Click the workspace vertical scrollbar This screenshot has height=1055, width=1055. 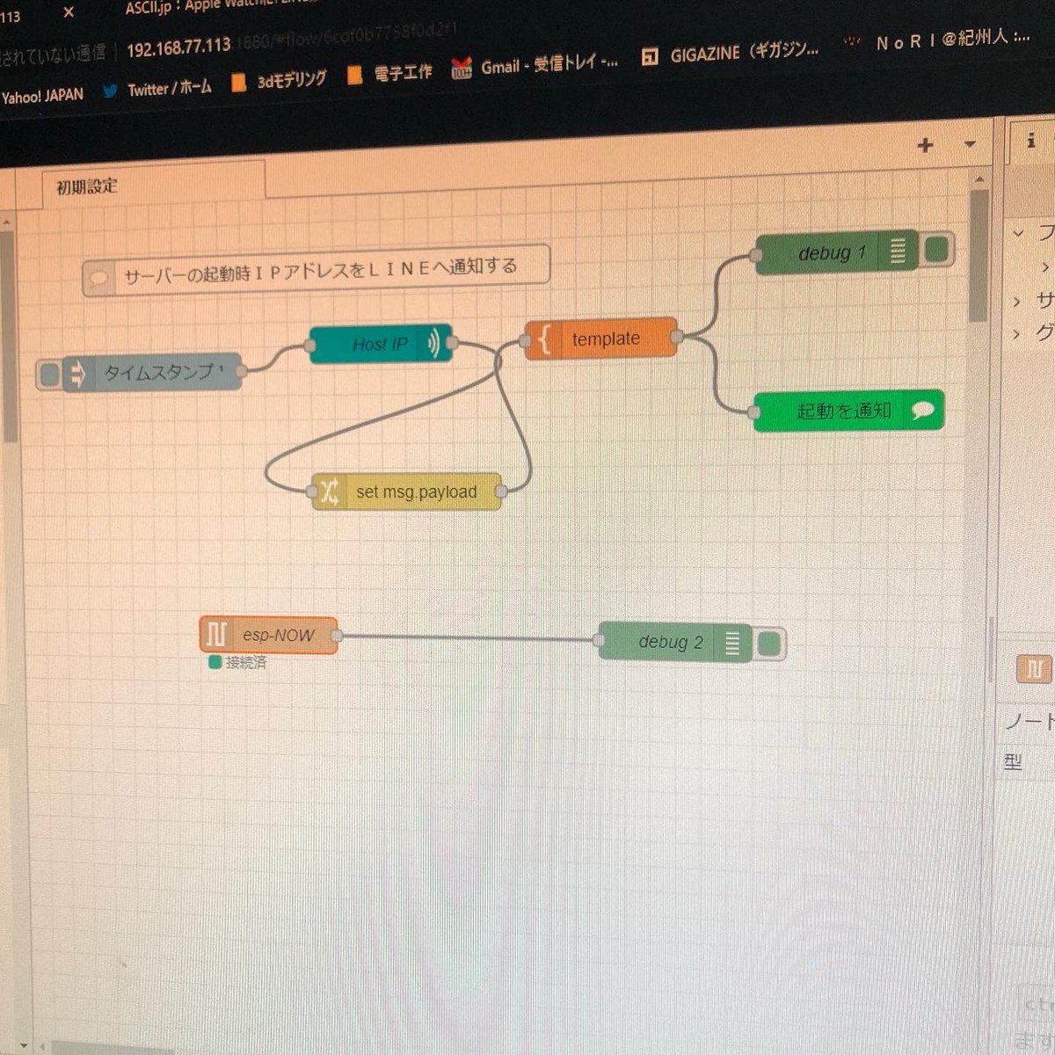tap(980, 257)
